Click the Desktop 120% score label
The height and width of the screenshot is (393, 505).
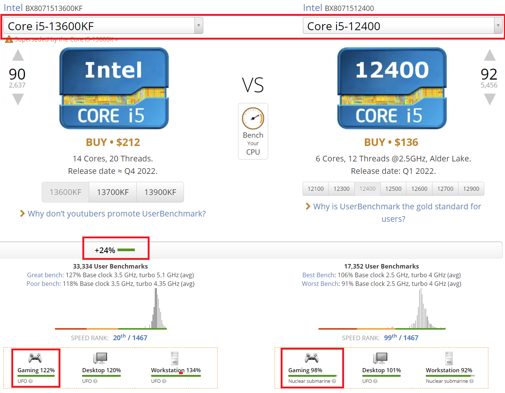click(102, 370)
